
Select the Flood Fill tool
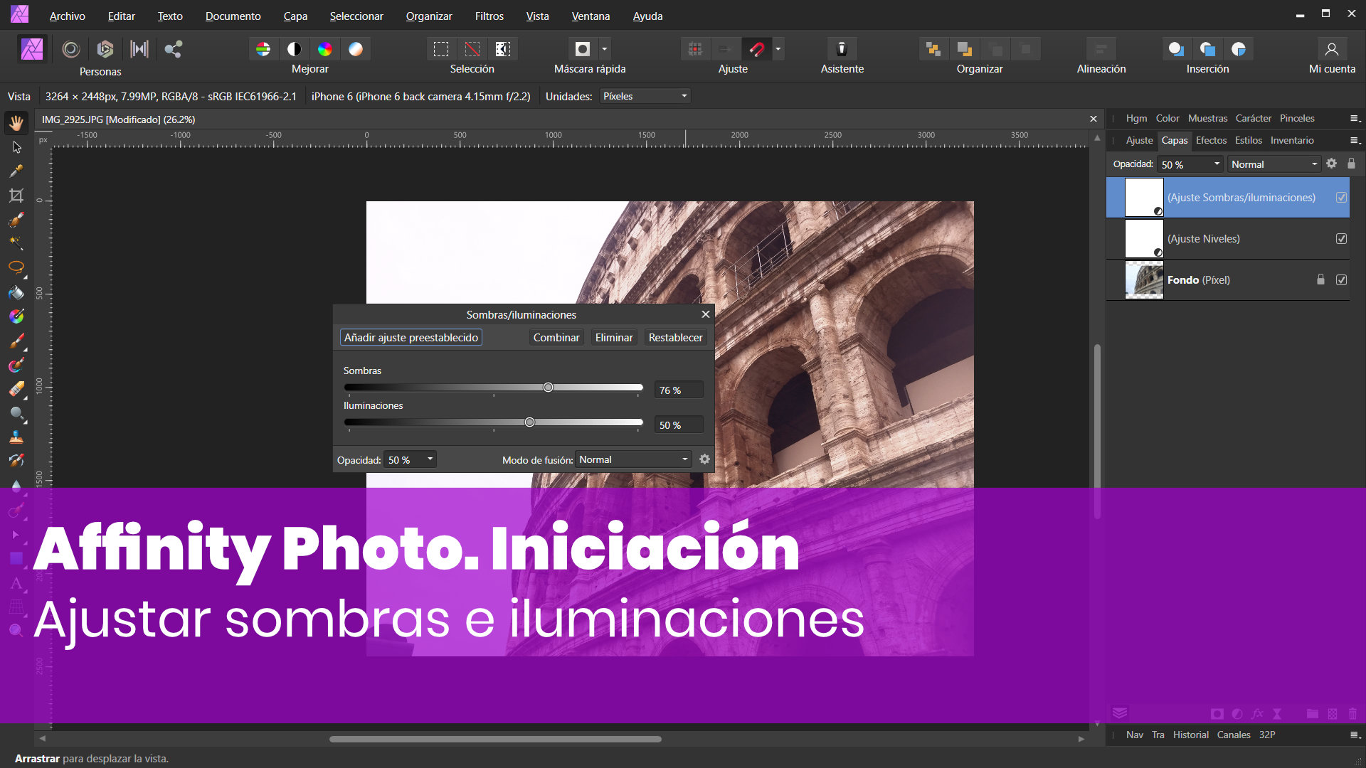(x=16, y=292)
